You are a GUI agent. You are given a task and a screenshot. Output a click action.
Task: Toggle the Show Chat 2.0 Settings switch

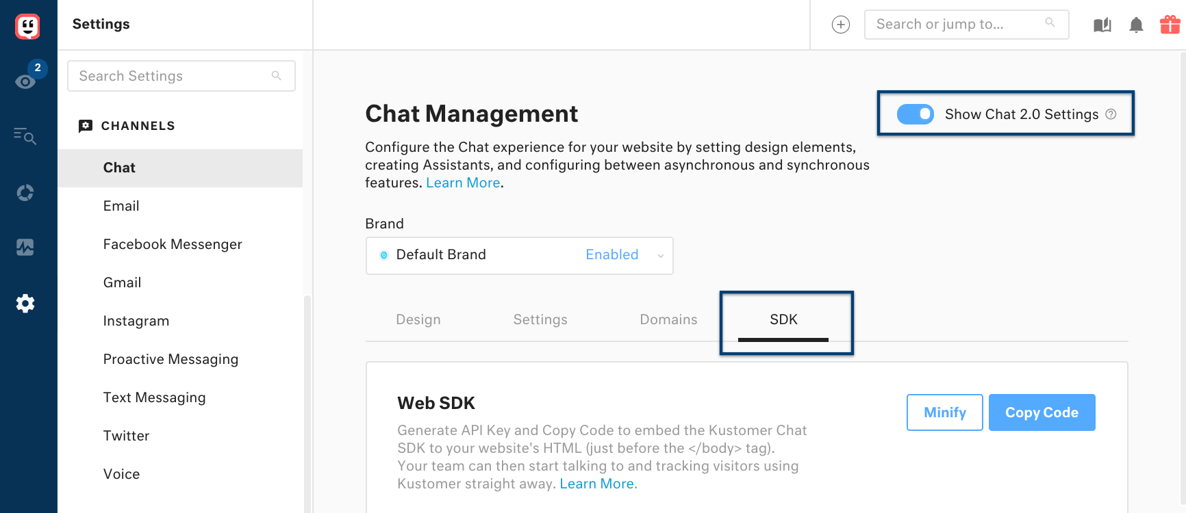click(x=916, y=114)
